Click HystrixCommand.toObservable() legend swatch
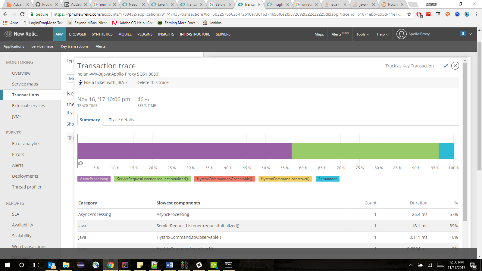Screen dimensions: 482x271 coord(224,179)
